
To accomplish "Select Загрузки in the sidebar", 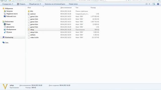I will [x=10, y=11].
